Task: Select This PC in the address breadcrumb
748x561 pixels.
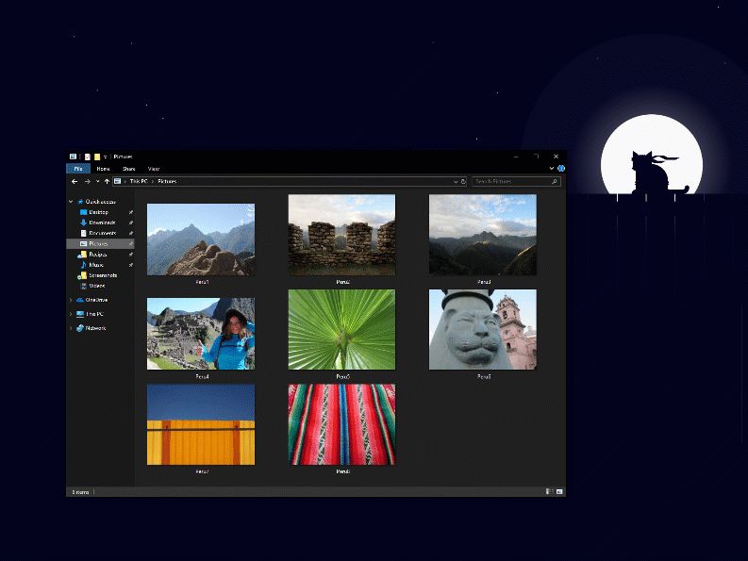Action: (139, 181)
